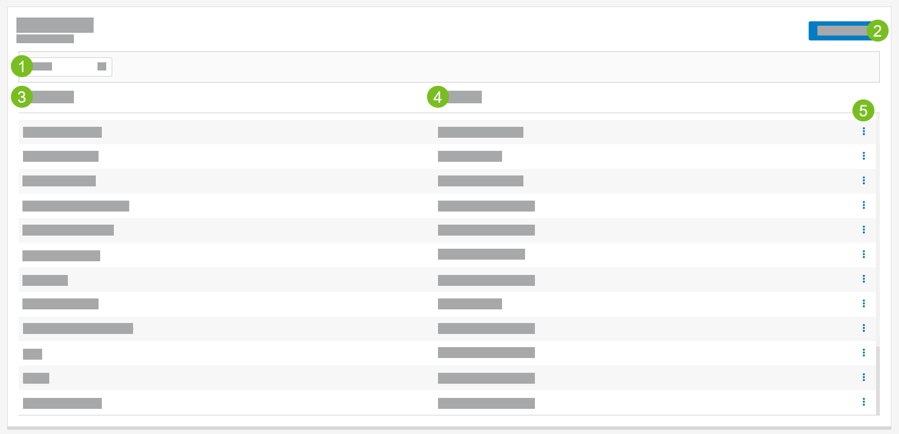Screen dimensions: 899x434
Task: Click the seventh row's vertical ellipsis icon
Action: 863,279
